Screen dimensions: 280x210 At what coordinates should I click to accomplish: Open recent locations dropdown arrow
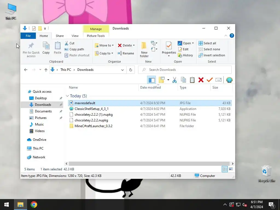(x=40, y=70)
